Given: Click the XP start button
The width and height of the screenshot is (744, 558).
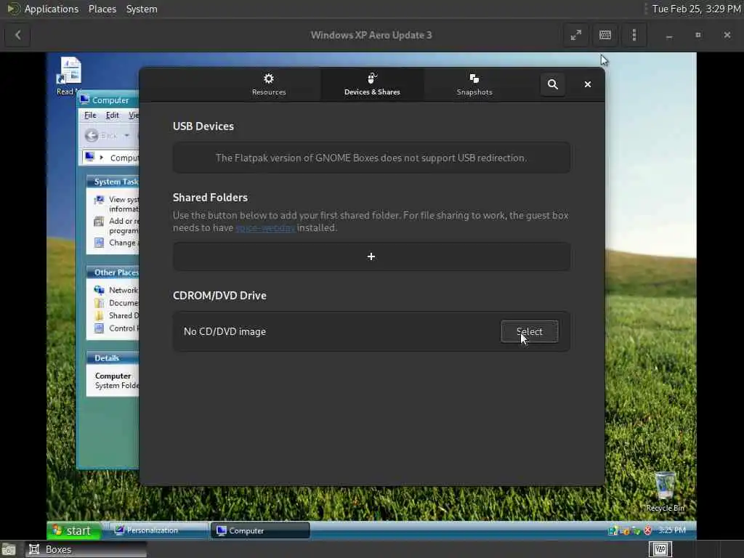Looking at the screenshot, I should pos(74,530).
